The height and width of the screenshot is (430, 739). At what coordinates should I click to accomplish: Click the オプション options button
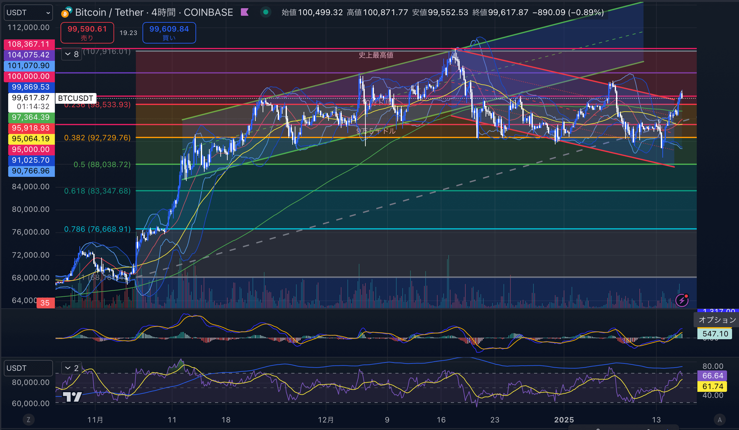(717, 320)
